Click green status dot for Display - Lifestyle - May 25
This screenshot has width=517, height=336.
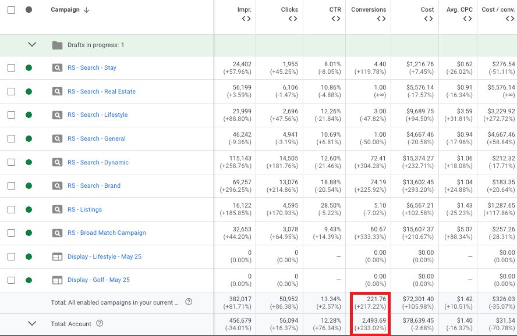[29, 256]
